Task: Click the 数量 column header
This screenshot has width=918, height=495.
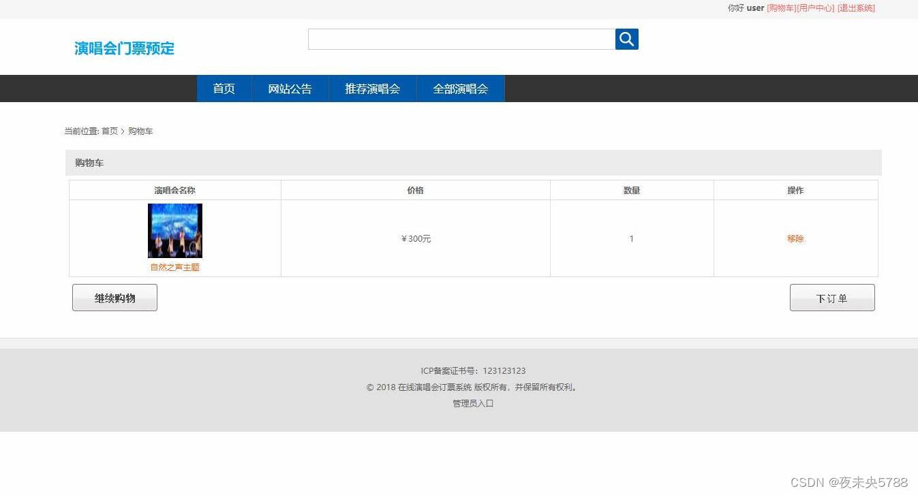Action: 632,191
